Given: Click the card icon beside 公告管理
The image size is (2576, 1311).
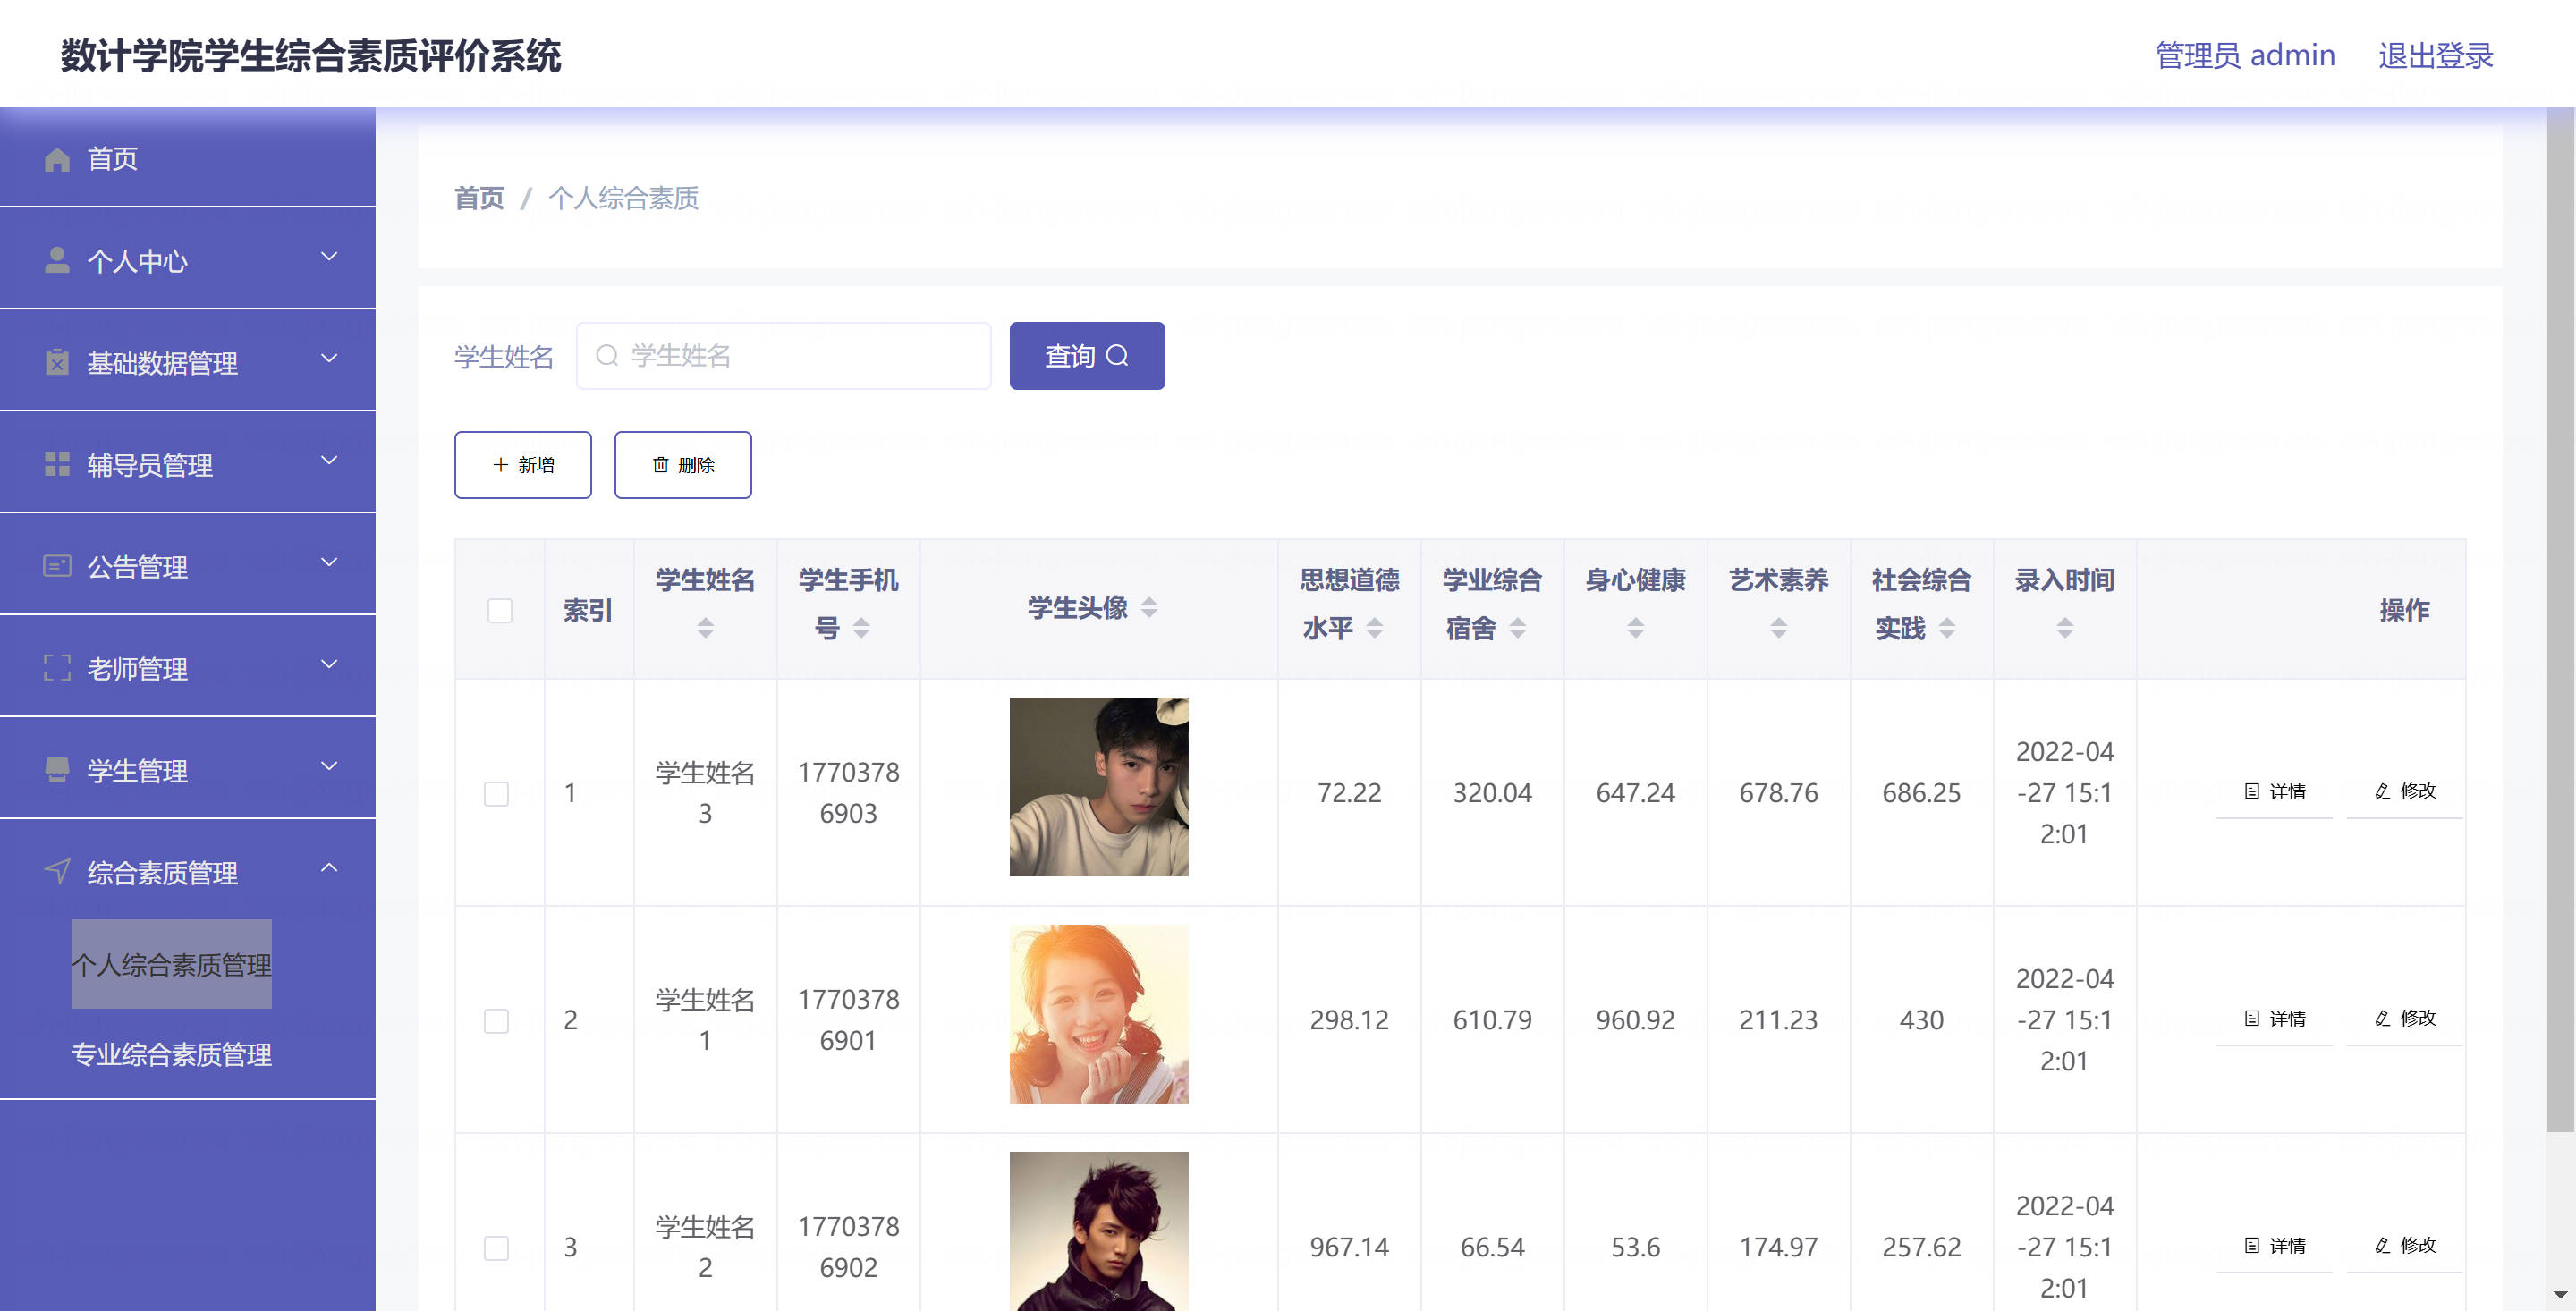Looking at the screenshot, I should (57, 566).
